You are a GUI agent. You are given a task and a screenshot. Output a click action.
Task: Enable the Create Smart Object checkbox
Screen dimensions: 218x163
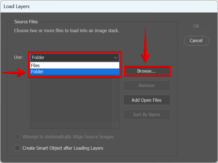[x=17, y=148]
